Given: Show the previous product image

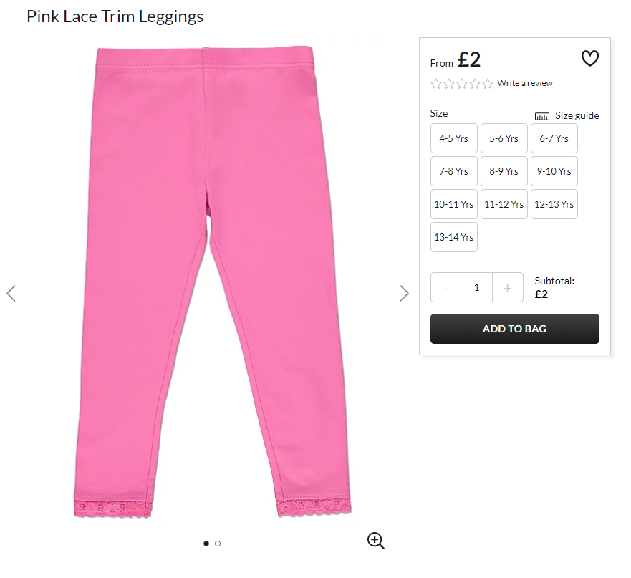Looking at the screenshot, I should (x=11, y=294).
